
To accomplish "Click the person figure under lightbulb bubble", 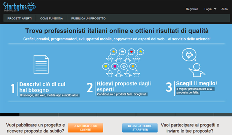I will [197, 70].
